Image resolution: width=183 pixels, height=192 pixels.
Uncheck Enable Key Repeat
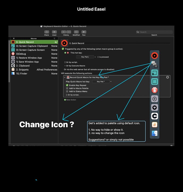(67, 85)
